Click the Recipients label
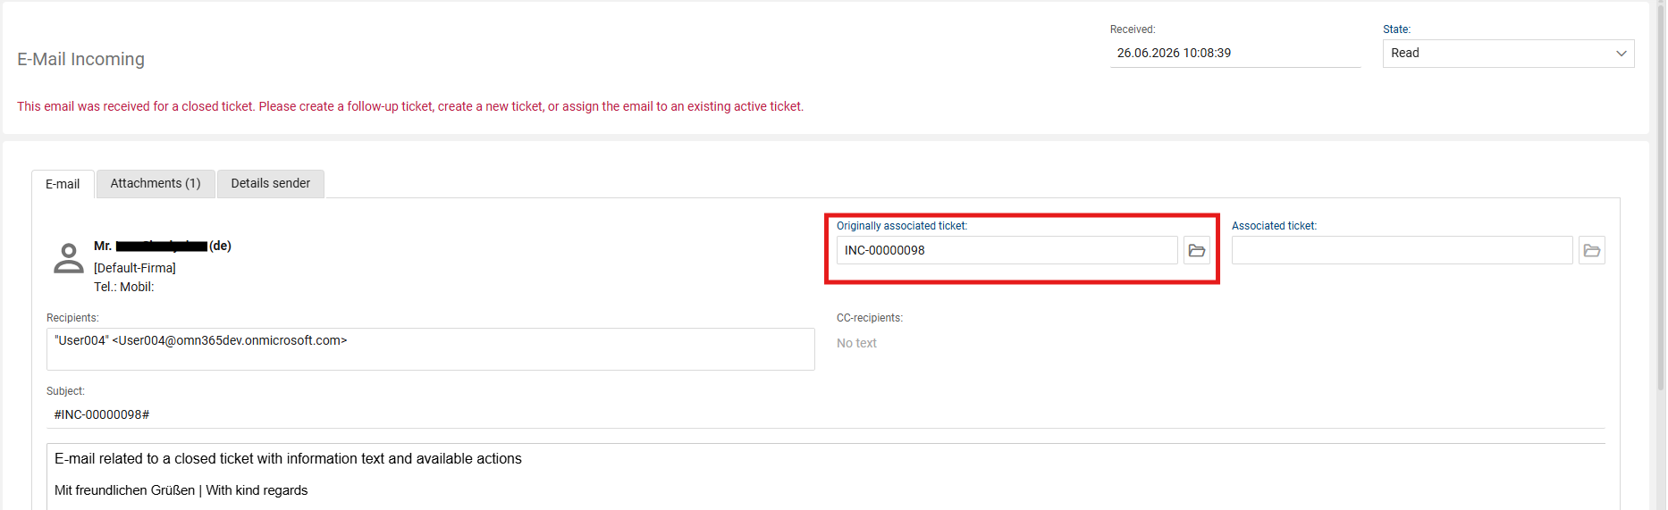Image resolution: width=1668 pixels, height=510 pixels. click(72, 318)
